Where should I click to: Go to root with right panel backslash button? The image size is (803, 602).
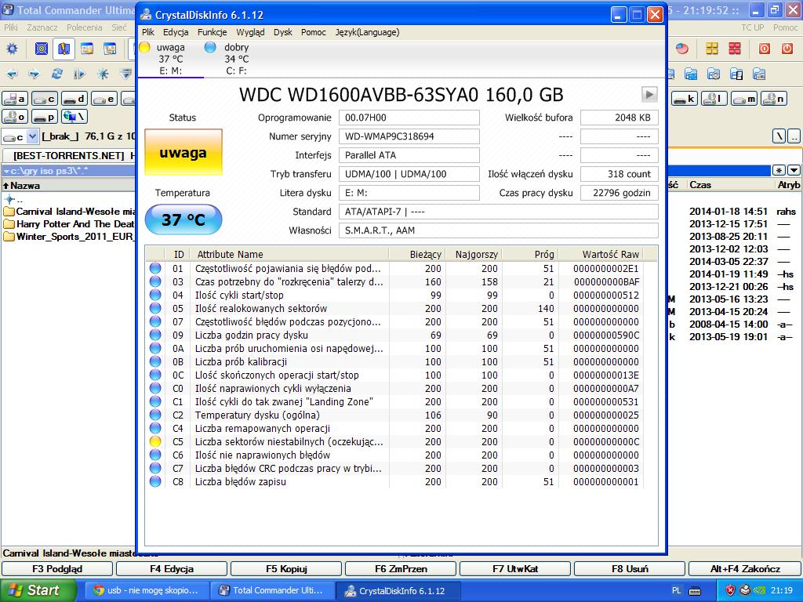(x=779, y=136)
